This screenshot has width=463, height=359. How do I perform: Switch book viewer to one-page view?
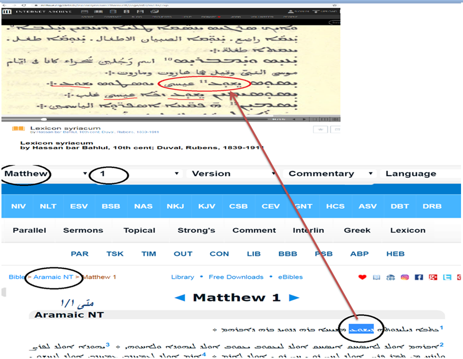tap(315, 119)
